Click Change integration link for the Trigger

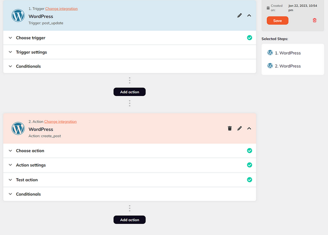(x=61, y=9)
